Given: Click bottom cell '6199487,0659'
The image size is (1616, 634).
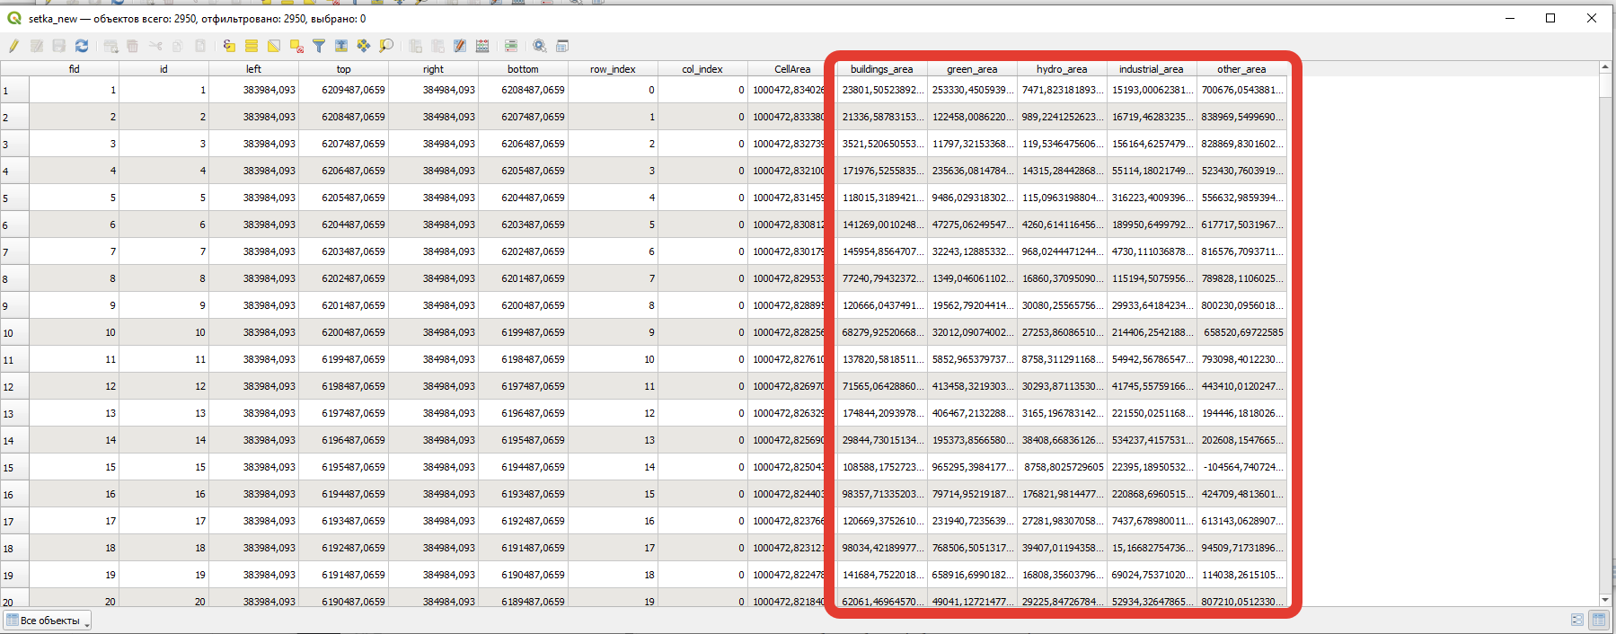Looking at the screenshot, I should (x=523, y=332).
